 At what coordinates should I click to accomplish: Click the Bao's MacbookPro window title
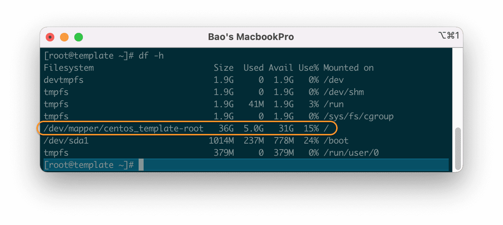(x=251, y=37)
